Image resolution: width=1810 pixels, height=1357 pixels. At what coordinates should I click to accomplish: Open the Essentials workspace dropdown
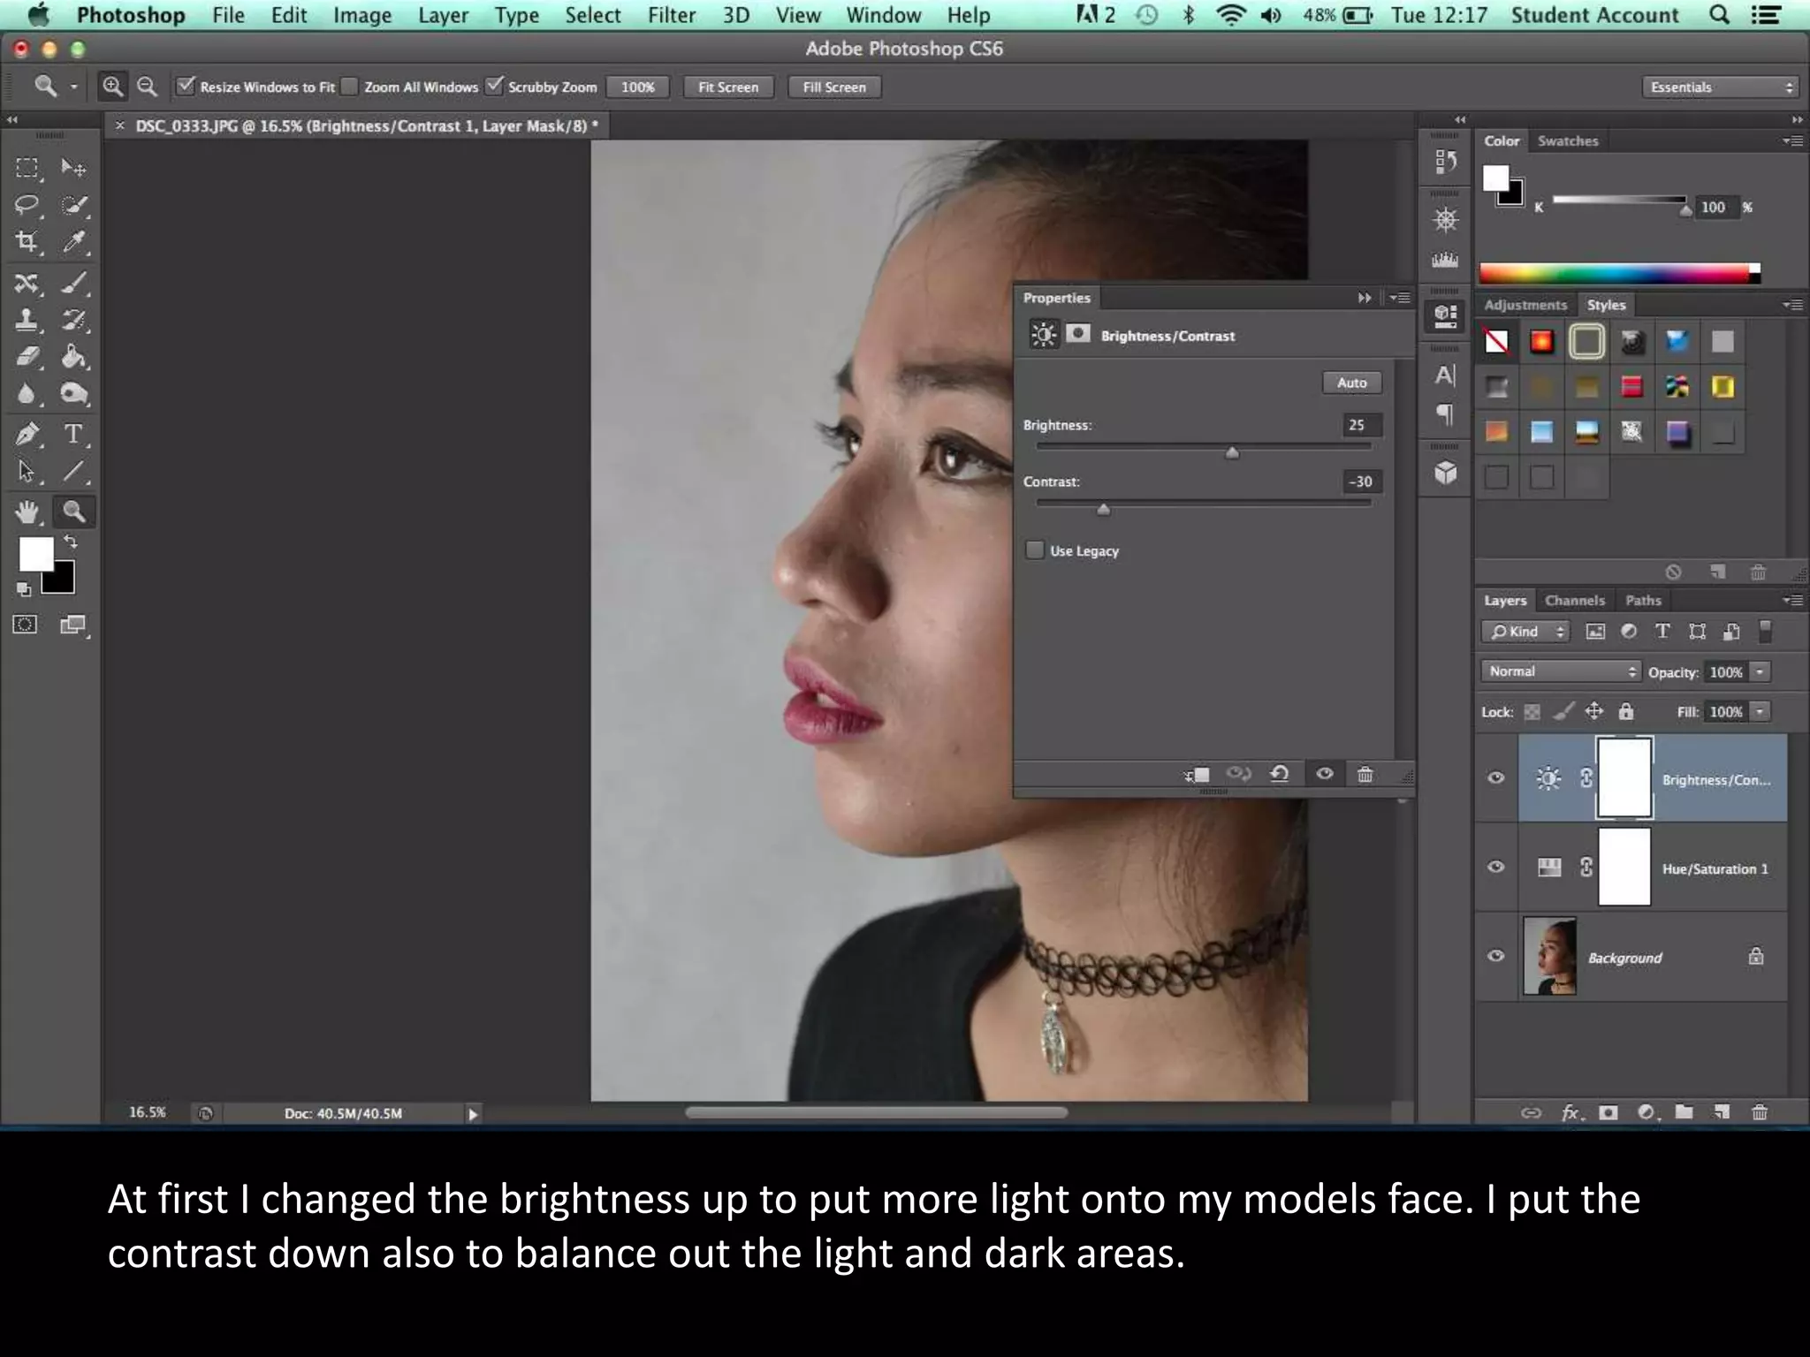[1720, 87]
